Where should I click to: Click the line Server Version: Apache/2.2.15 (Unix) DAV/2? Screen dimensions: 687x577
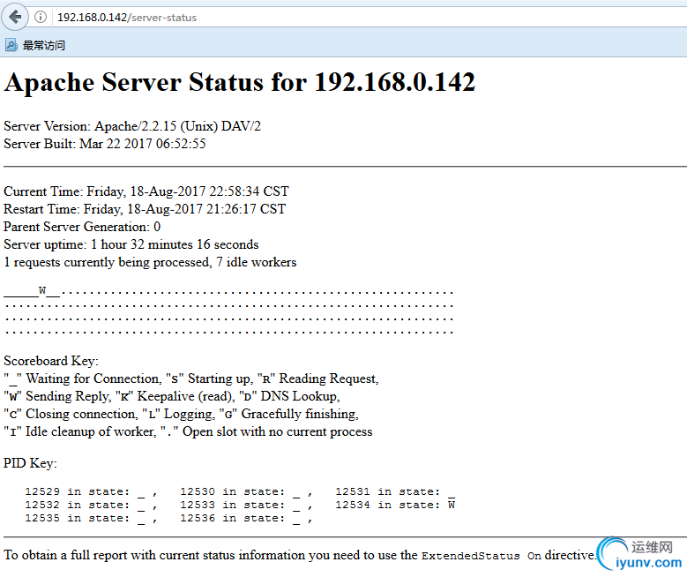(132, 126)
